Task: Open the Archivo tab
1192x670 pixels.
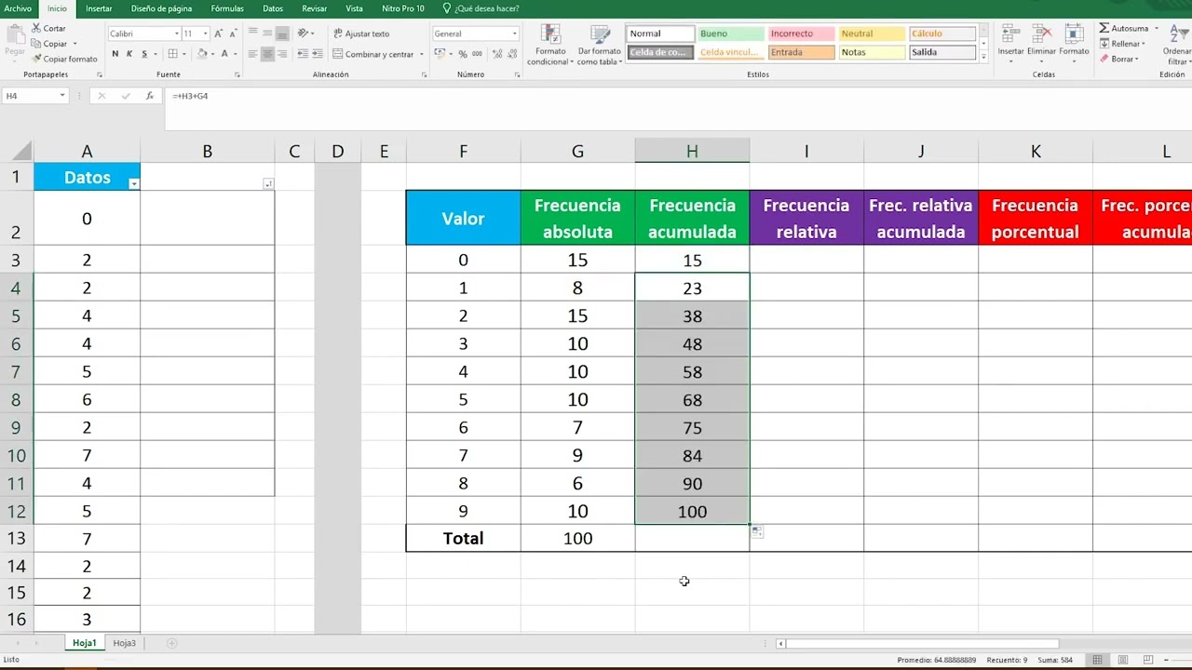Action: pos(18,8)
